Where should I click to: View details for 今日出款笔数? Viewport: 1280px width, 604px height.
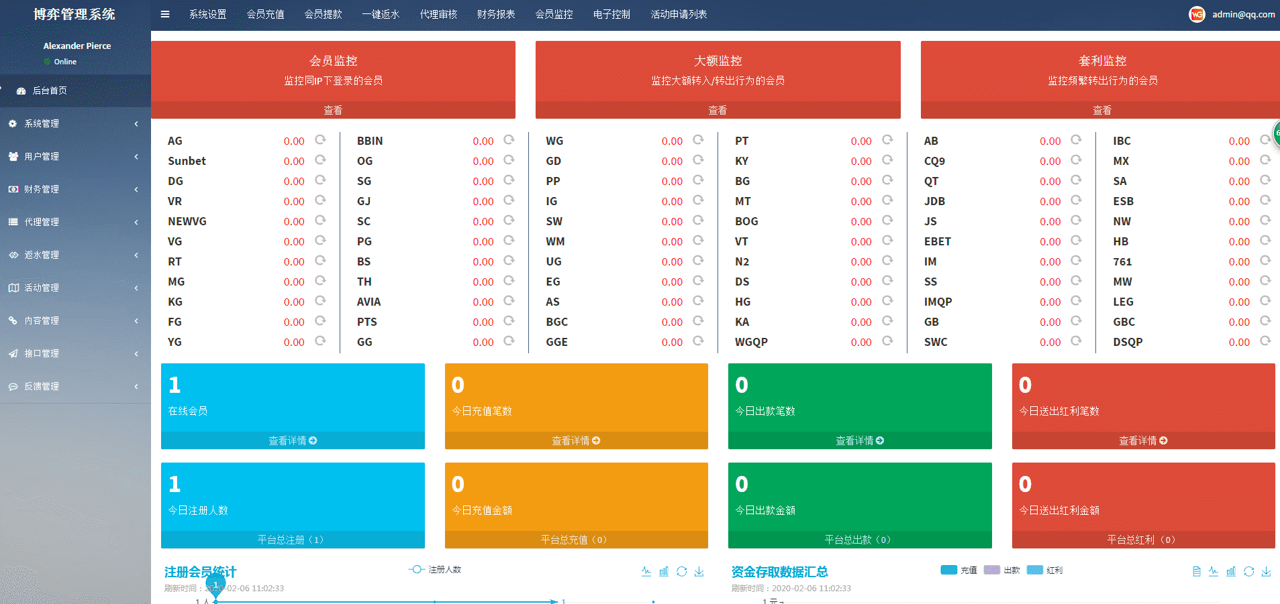click(860, 440)
